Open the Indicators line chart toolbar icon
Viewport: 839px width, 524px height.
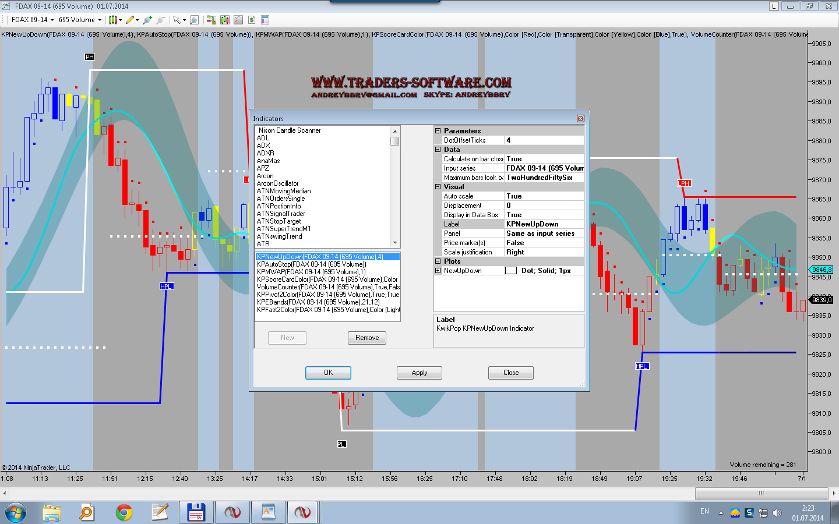(x=238, y=20)
